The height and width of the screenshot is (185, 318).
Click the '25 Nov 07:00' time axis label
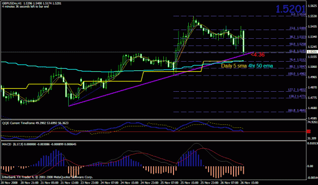[x=169, y=182]
